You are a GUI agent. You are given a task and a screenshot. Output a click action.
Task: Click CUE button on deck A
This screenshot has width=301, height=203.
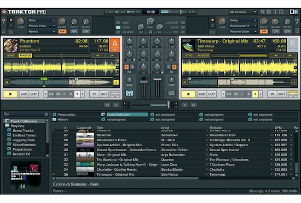point(24,94)
